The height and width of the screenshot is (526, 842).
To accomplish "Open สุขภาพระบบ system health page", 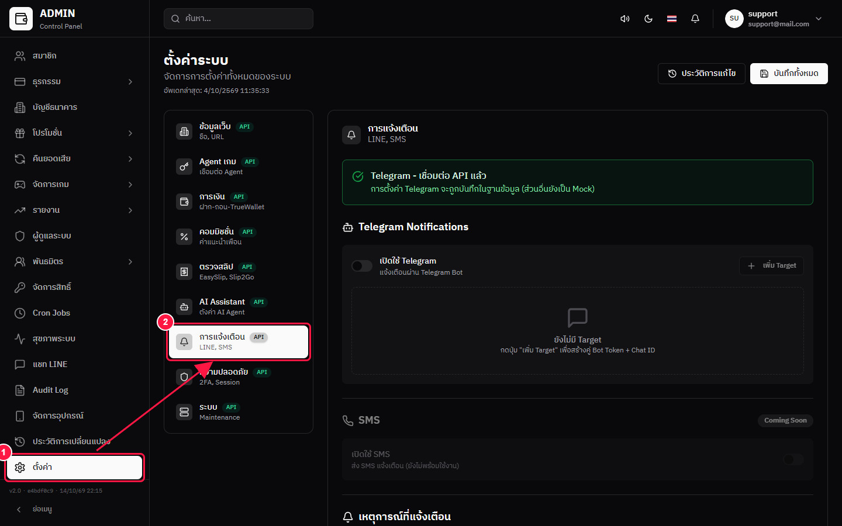I will (x=75, y=339).
